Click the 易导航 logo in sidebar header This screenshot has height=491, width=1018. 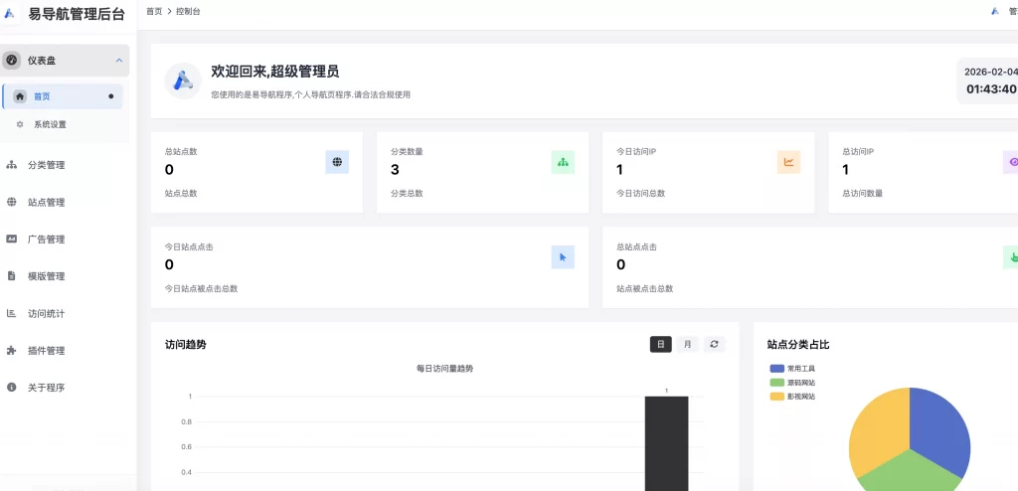[9, 13]
